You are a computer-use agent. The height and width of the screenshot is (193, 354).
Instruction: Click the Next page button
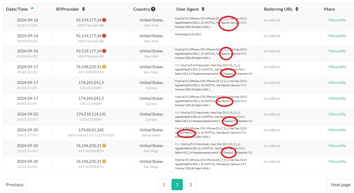(x=340, y=185)
